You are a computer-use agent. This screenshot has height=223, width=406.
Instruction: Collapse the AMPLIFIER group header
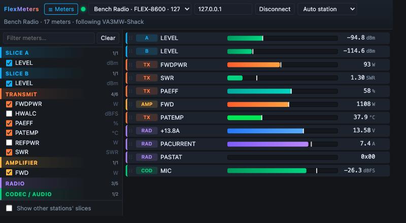pyautogui.click(x=61, y=163)
